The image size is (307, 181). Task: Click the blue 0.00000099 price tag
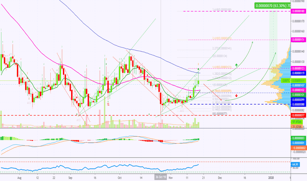(x=298, y=100)
